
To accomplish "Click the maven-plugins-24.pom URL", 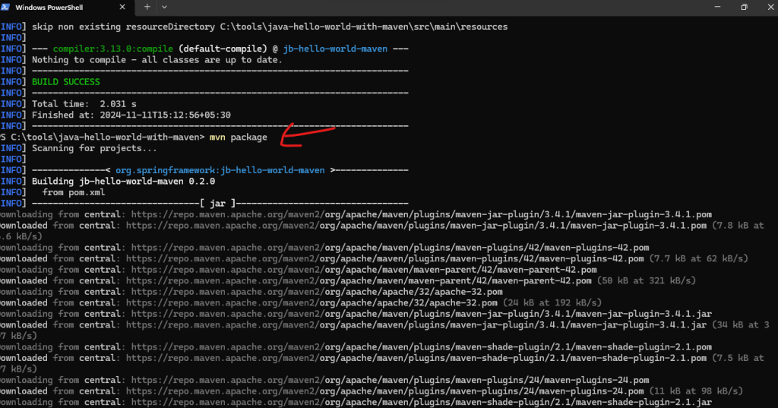I will [x=387, y=380].
